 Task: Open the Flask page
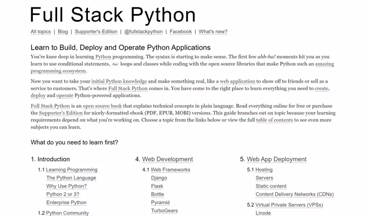(157, 186)
